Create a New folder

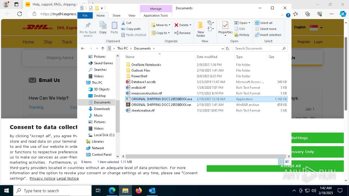point(201,29)
